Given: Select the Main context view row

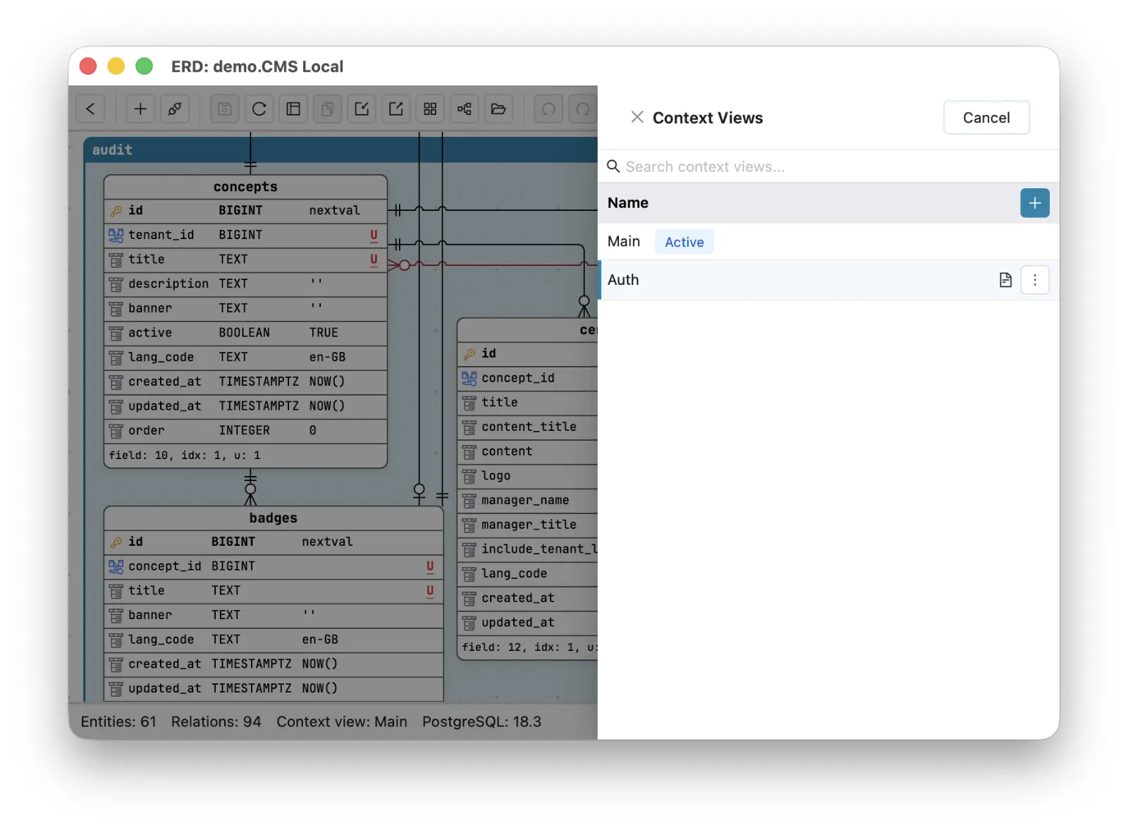Looking at the screenshot, I should click(828, 242).
